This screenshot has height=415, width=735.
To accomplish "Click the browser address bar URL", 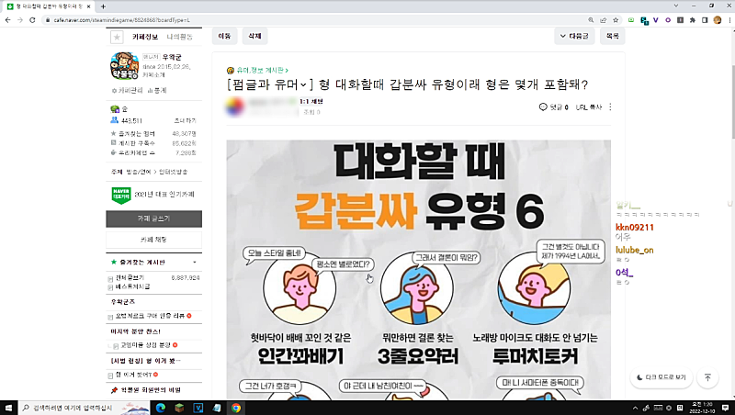I will pyautogui.click(x=122, y=20).
